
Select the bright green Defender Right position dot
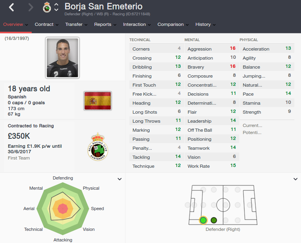[x=203, y=220]
